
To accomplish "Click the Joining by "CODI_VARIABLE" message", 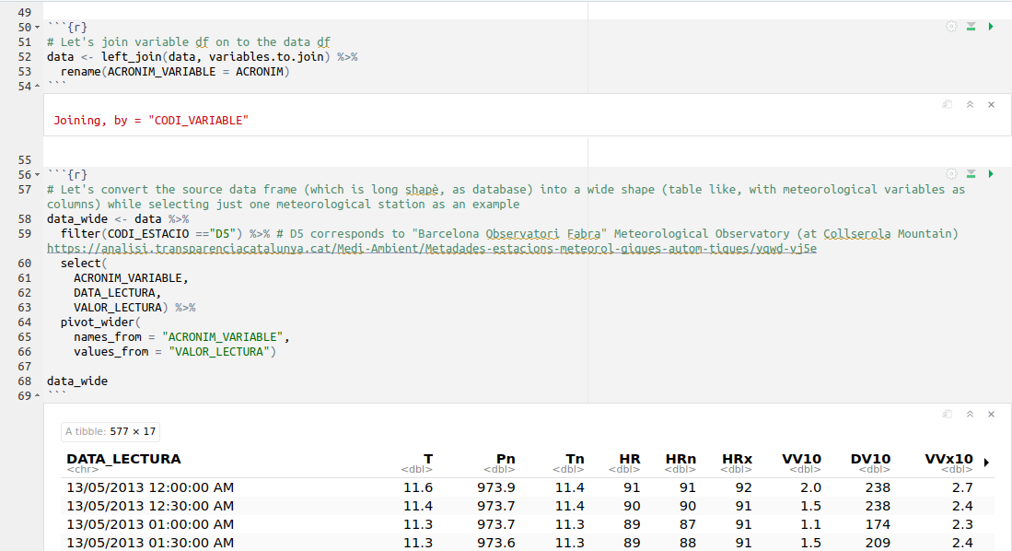I will (151, 120).
